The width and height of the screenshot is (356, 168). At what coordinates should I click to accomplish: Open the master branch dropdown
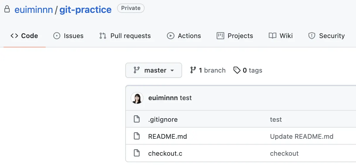[154, 70]
